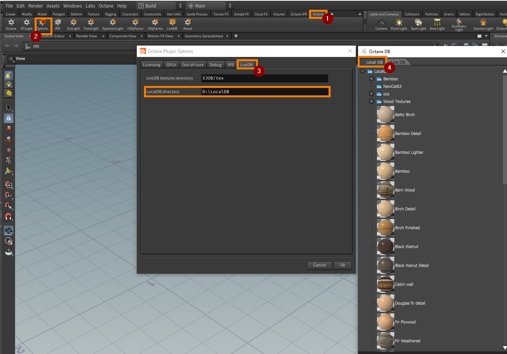Go back in the network path

pyautogui.click(x=7, y=46)
